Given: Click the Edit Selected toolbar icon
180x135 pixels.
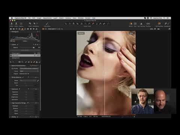Looking at the screenshot, I should pyautogui.click(x=159, y=24).
